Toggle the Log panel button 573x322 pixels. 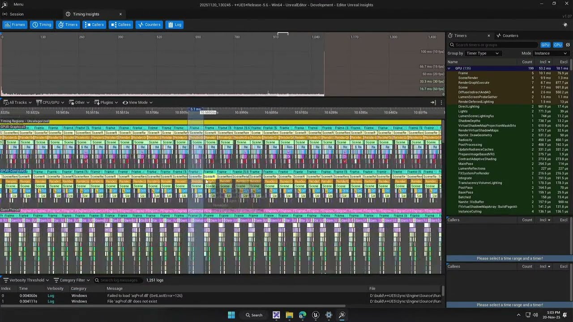click(x=174, y=25)
